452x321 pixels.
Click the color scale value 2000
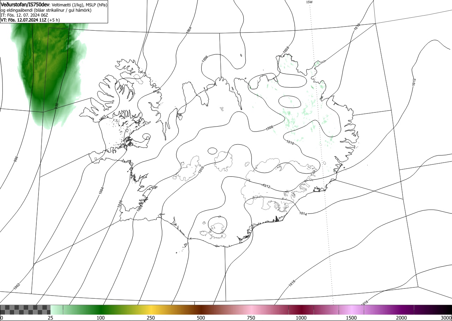[x=402, y=318]
